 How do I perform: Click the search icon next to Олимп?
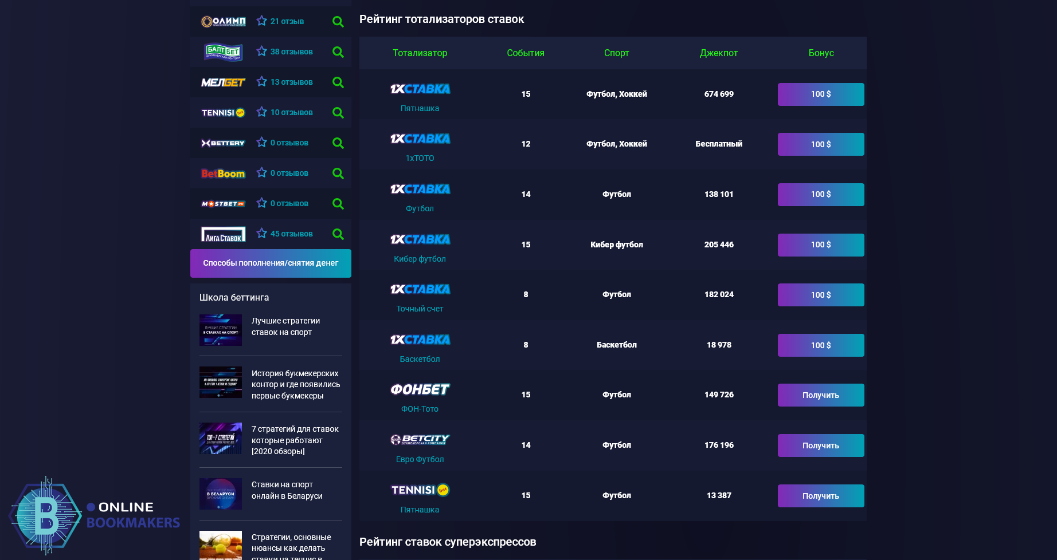[x=338, y=22]
